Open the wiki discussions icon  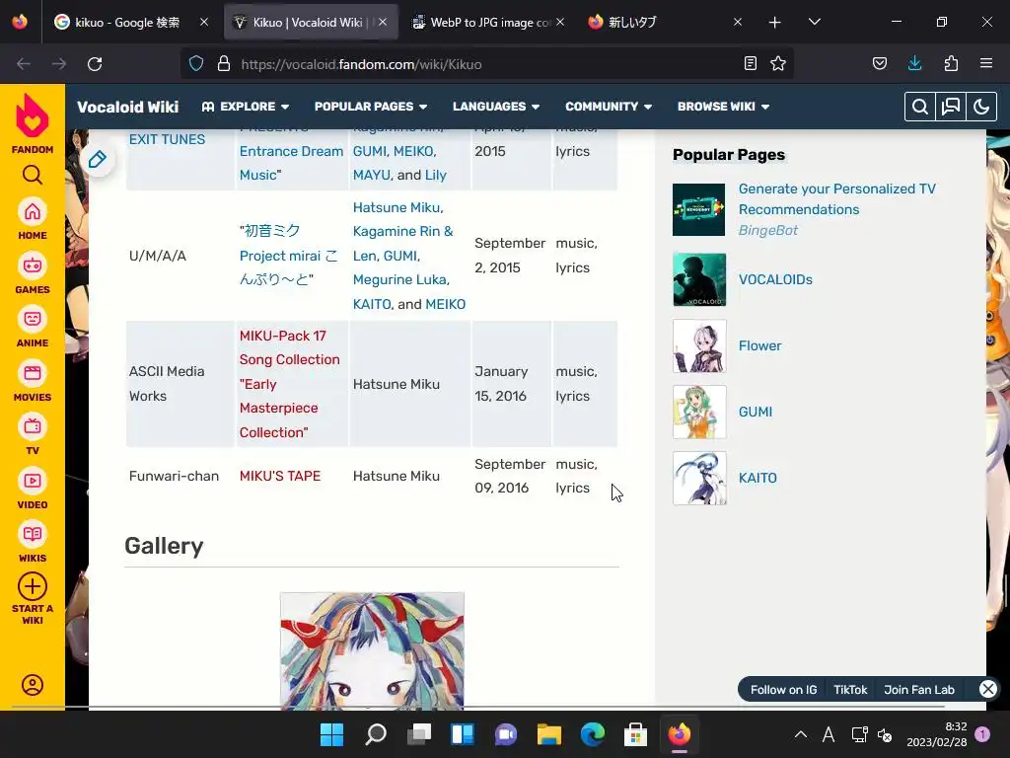pyautogui.click(x=951, y=107)
